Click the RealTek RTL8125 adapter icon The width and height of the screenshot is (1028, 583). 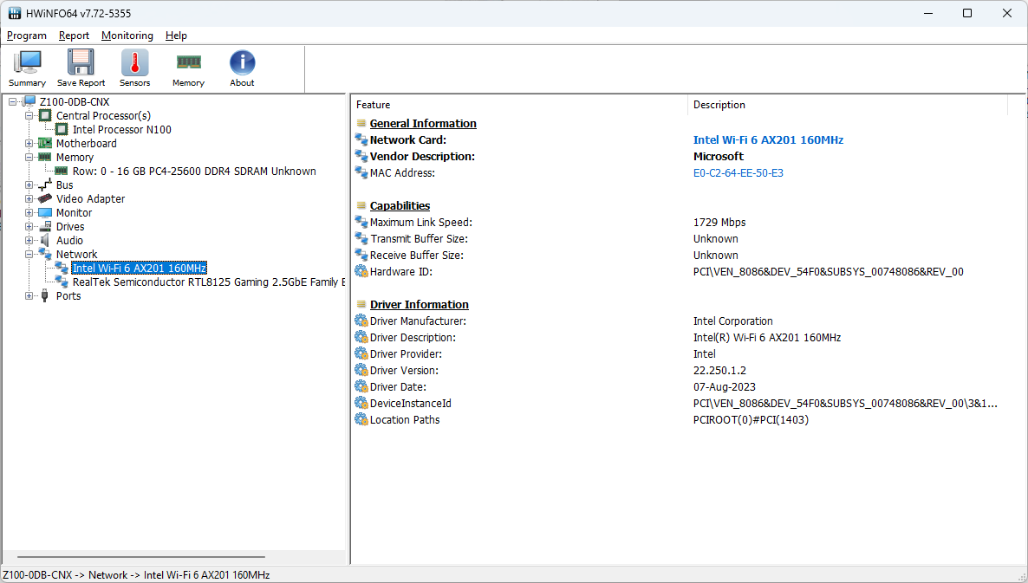[62, 282]
